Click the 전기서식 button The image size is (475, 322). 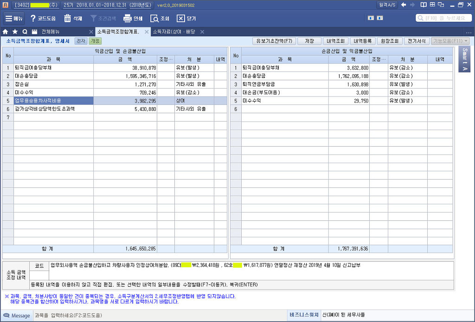click(x=417, y=41)
